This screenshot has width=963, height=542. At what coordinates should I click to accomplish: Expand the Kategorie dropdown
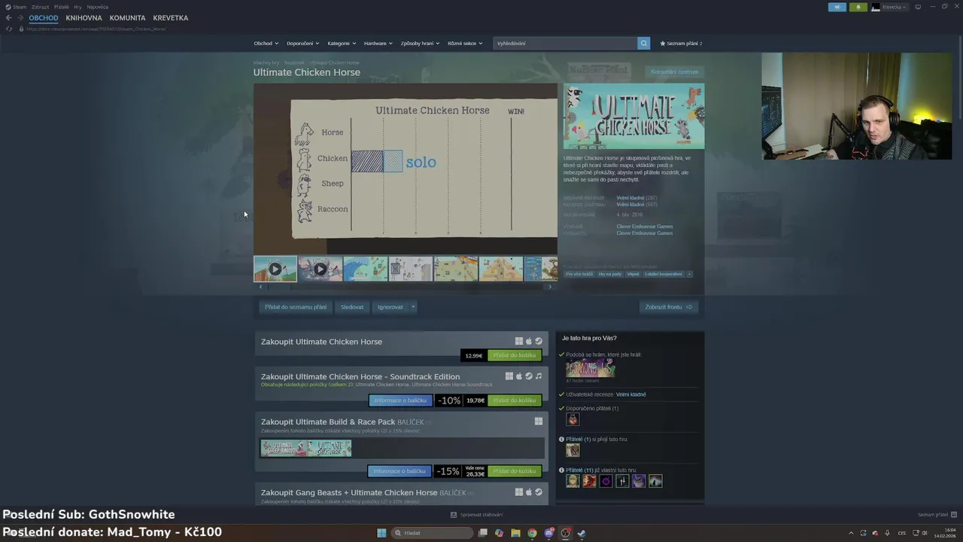pyautogui.click(x=342, y=43)
